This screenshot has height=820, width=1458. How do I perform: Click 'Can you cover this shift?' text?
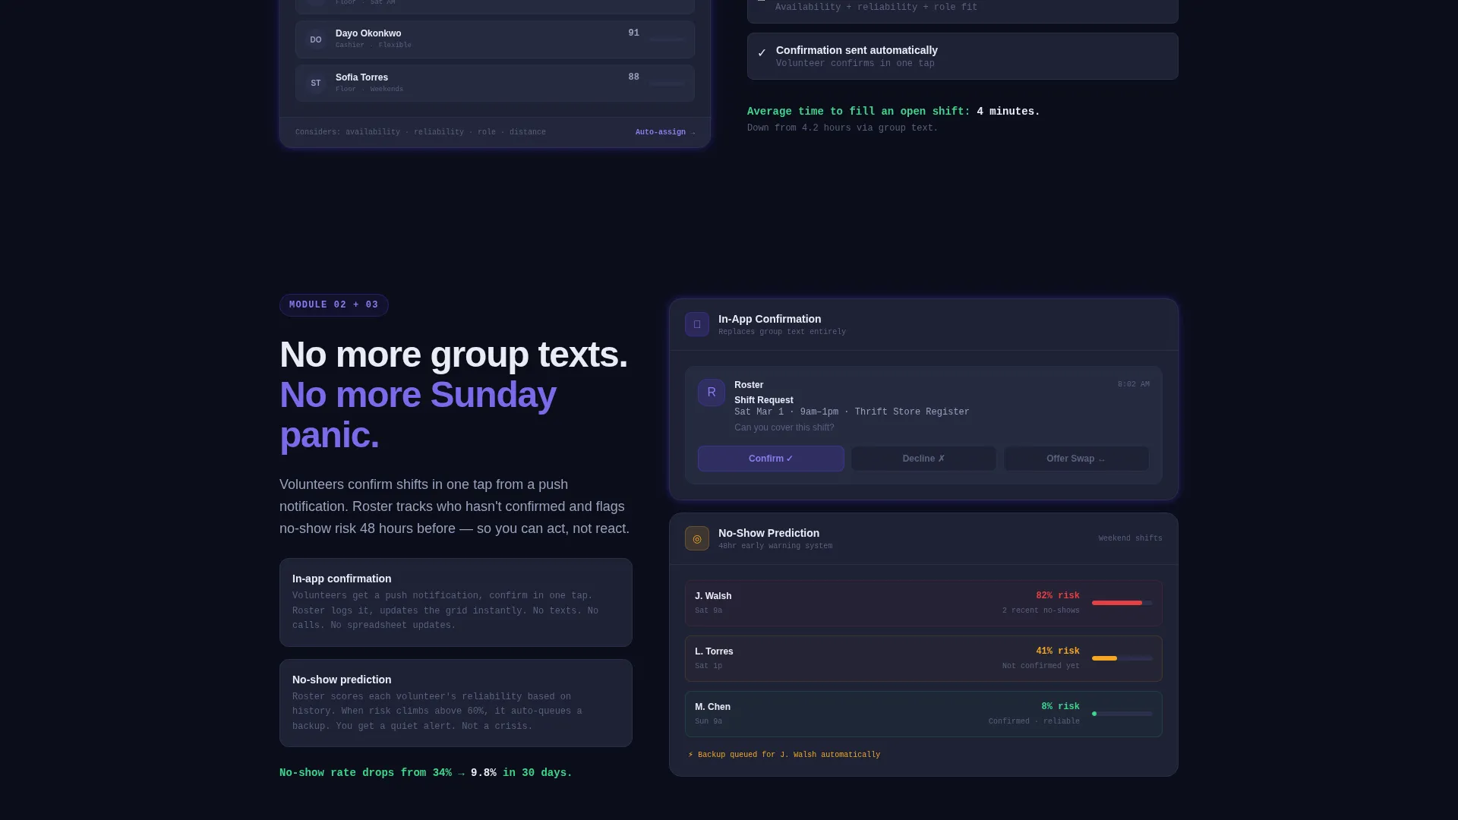[784, 427]
